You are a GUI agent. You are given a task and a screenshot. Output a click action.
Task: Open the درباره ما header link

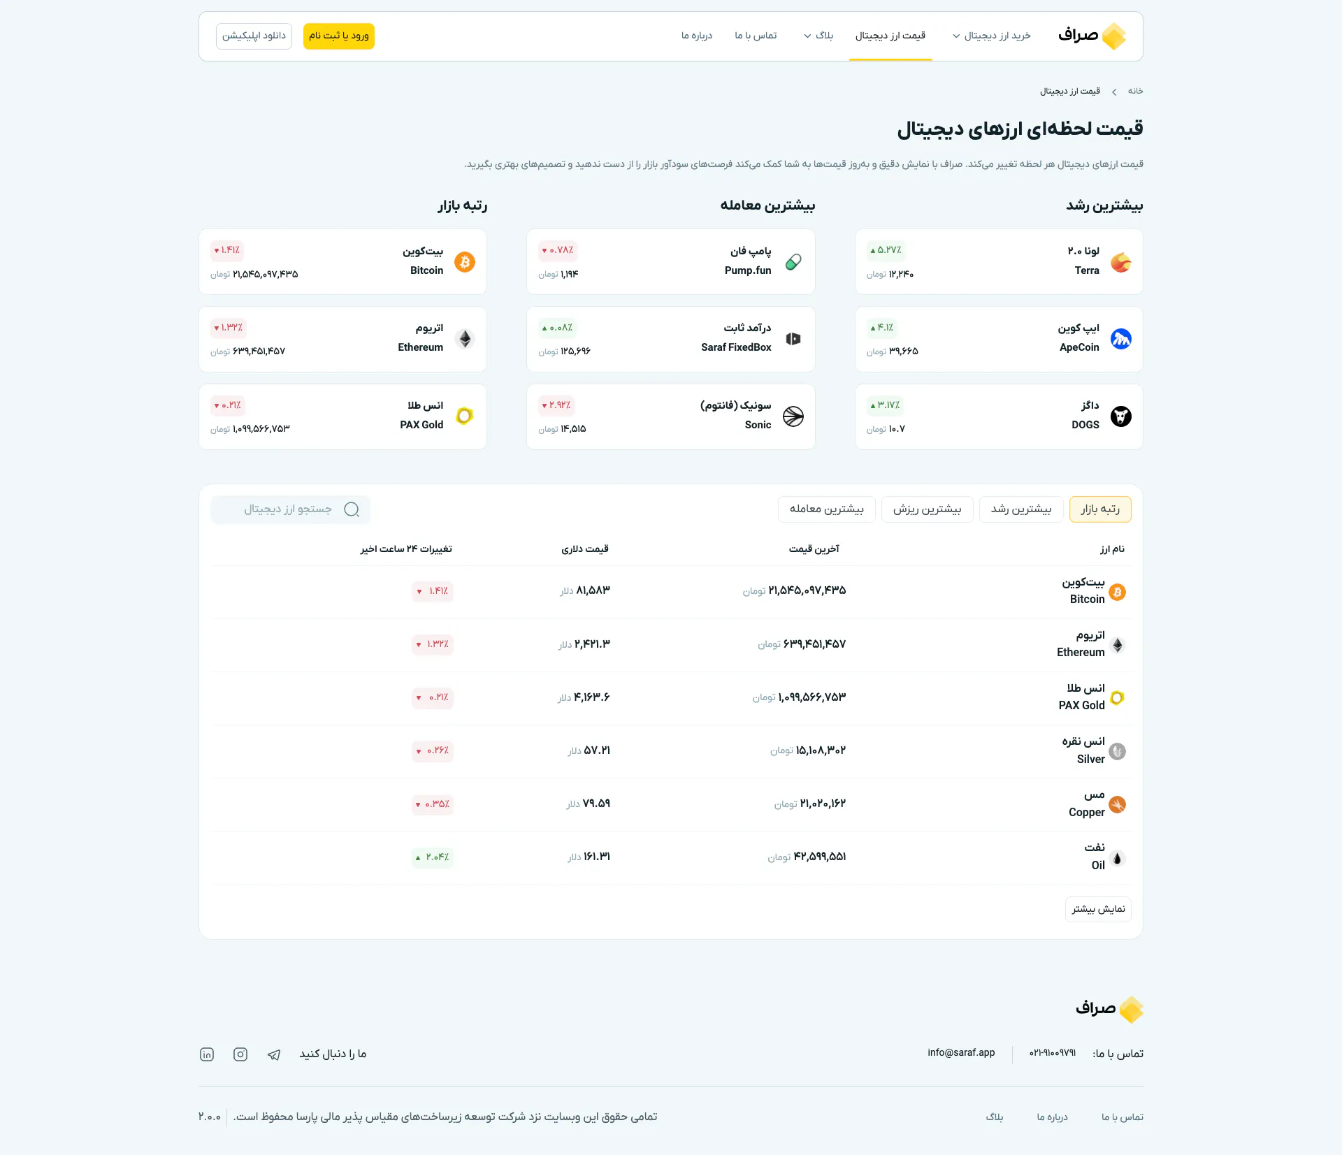(697, 36)
